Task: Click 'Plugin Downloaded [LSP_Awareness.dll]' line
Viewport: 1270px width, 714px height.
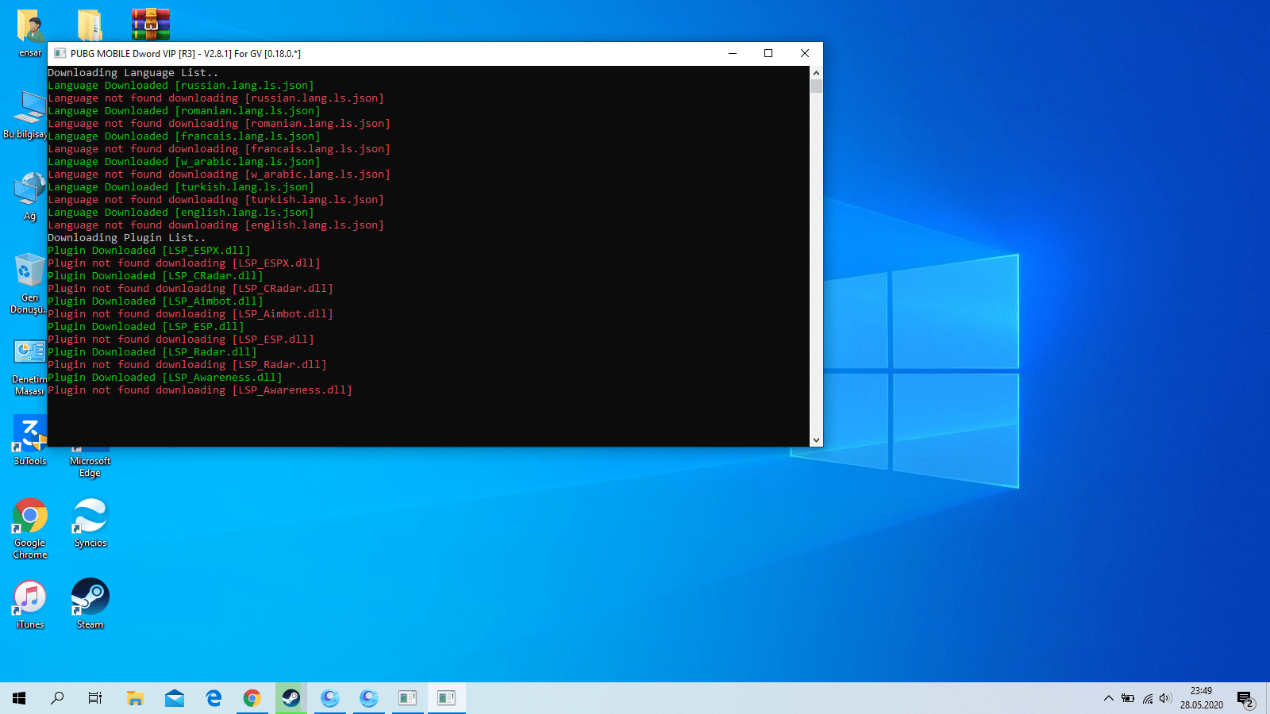Action: pos(165,378)
